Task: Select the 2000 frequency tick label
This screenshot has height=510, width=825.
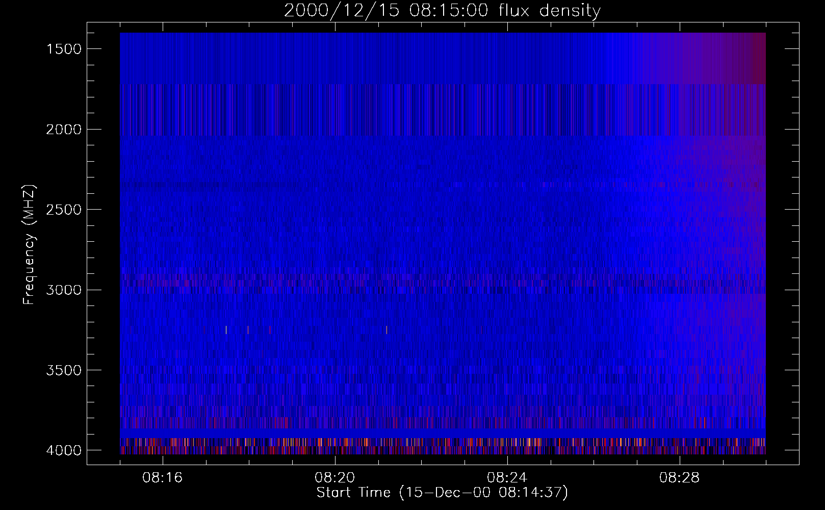Action: pyautogui.click(x=64, y=130)
